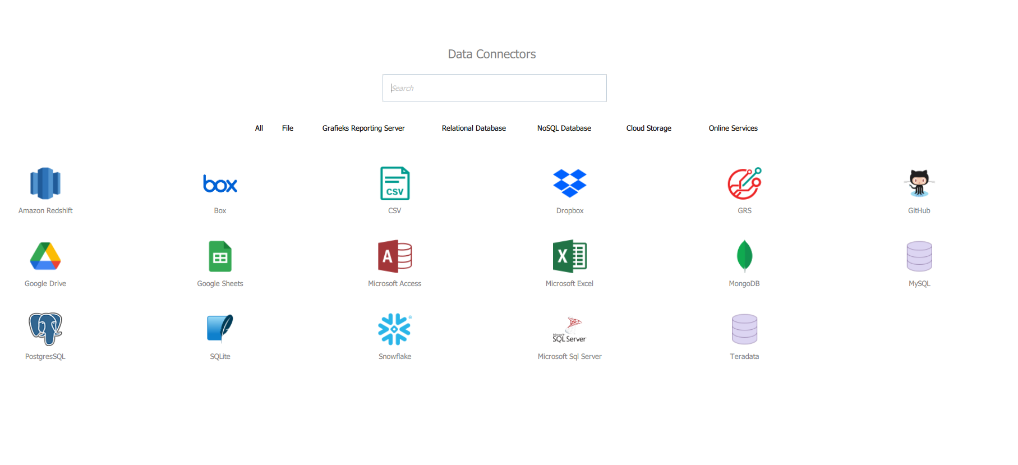Click the CSV text label
The width and height of the screenshot is (1018, 465).
(x=395, y=211)
